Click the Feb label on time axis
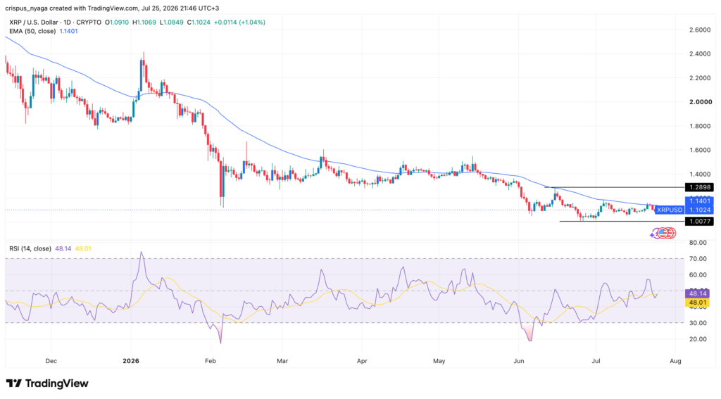 210,361
